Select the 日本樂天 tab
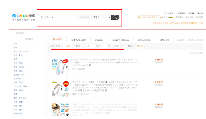The width and height of the screenshot is (206, 119). 57,40
